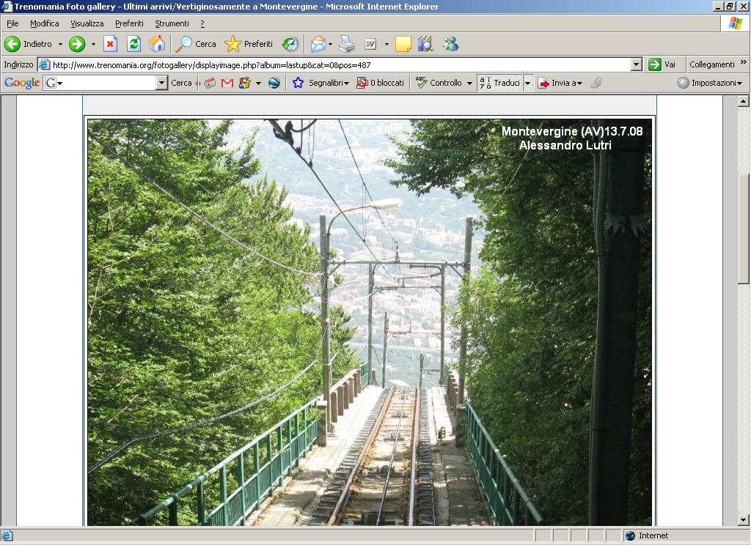The width and height of the screenshot is (751, 545).
Task: Click the vertical scrollbar down arrow
Action: pos(744,519)
